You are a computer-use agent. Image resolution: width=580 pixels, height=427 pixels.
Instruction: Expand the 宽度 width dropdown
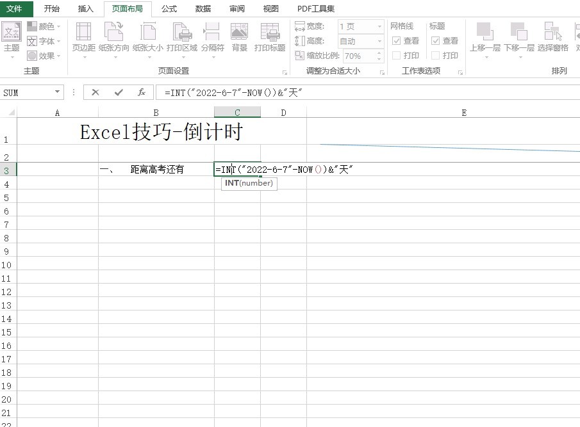point(379,26)
